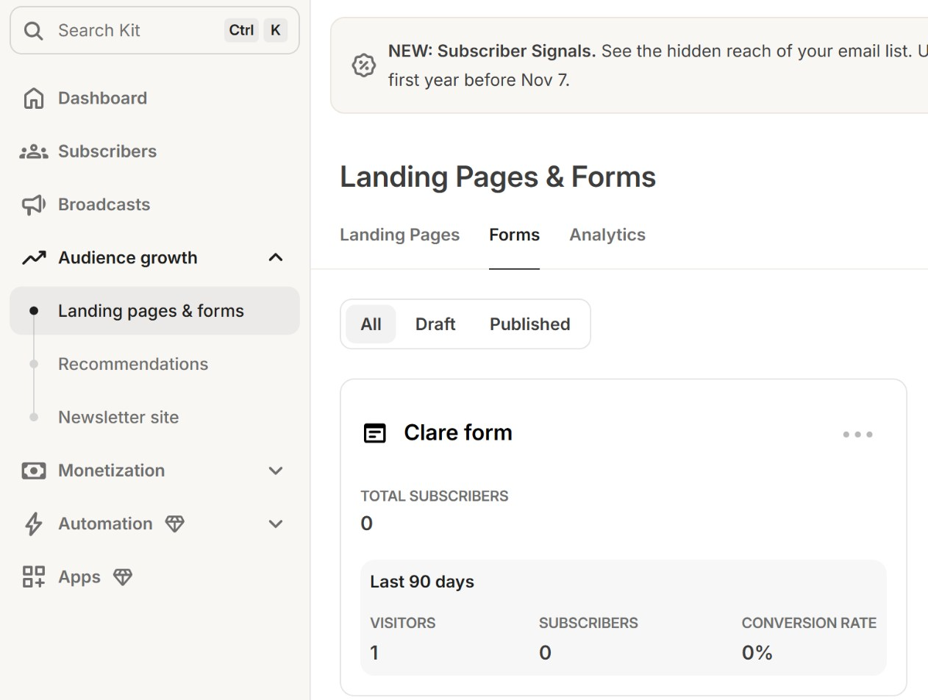This screenshot has width=928, height=700.
Task: Click the discount badge icon in the banner
Action: pyautogui.click(x=363, y=65)
